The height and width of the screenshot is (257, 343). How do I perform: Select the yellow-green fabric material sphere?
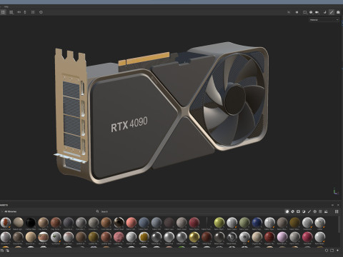219,223
